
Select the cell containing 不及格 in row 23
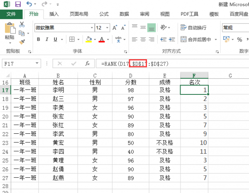[x=165, y=143]
